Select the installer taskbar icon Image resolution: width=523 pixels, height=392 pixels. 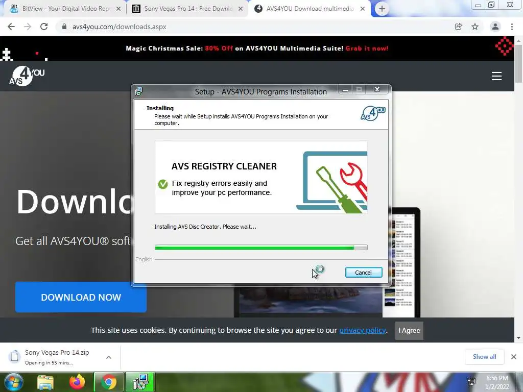click(x=140, y=382)
